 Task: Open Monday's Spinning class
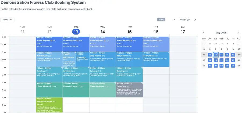pyautogui.click(x=49, y=74)
